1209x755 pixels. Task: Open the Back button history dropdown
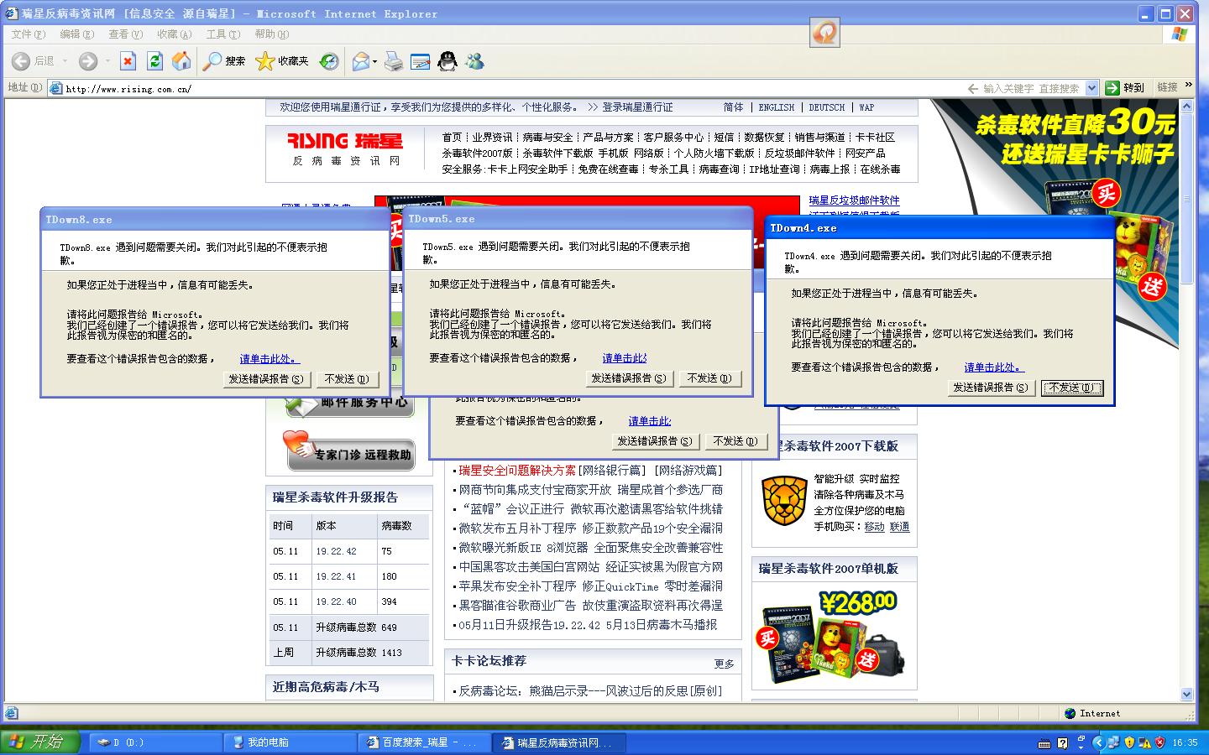(x=65, y=60)
